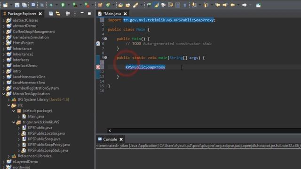Expand the JRE System Library node
The height and width of the screenshot is (169, 301).
click(8, 100)
